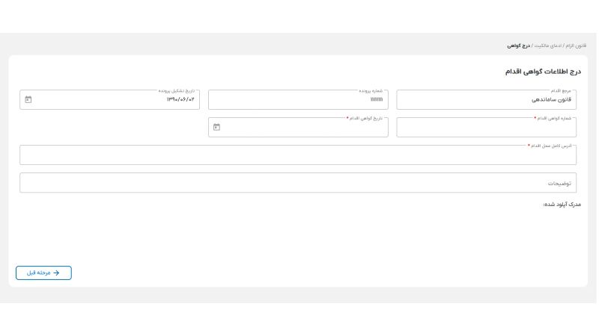Screen dimensions: 599x336
Task: Click the آدرس کامل محل اقدام required label
Action: tap(550, 146)
